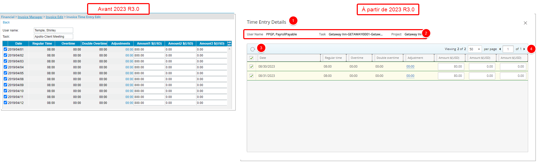This screenshot has height=164, width=539.
Task: Toggle the 2019/04/05 row checkbox
Action: pos(5,73)
